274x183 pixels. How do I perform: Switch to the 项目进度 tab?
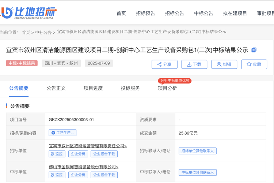coord(93,88)
